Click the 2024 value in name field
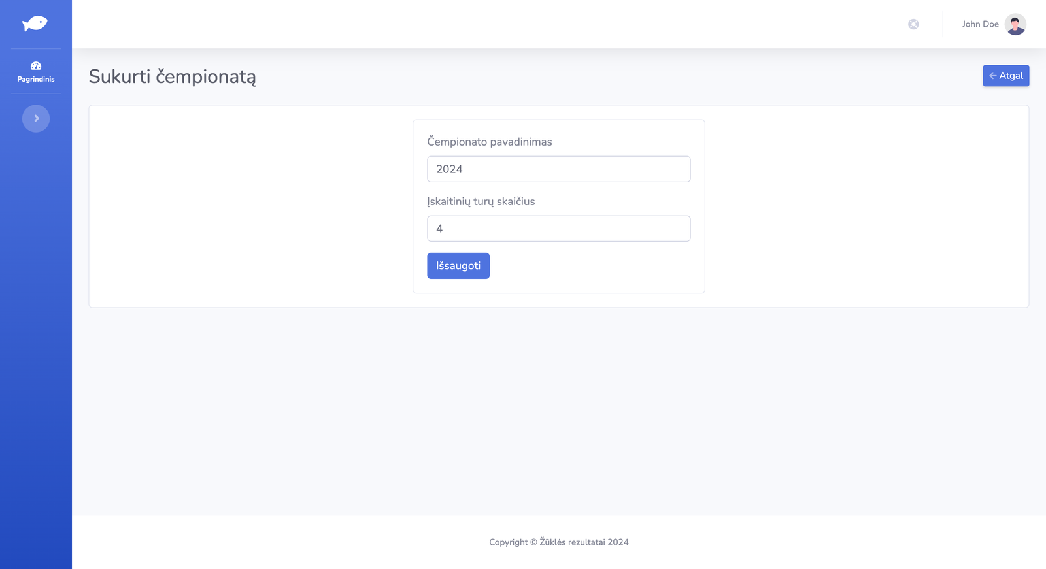Viewport: 1046px width, 569px height. (x=449, y=169)
